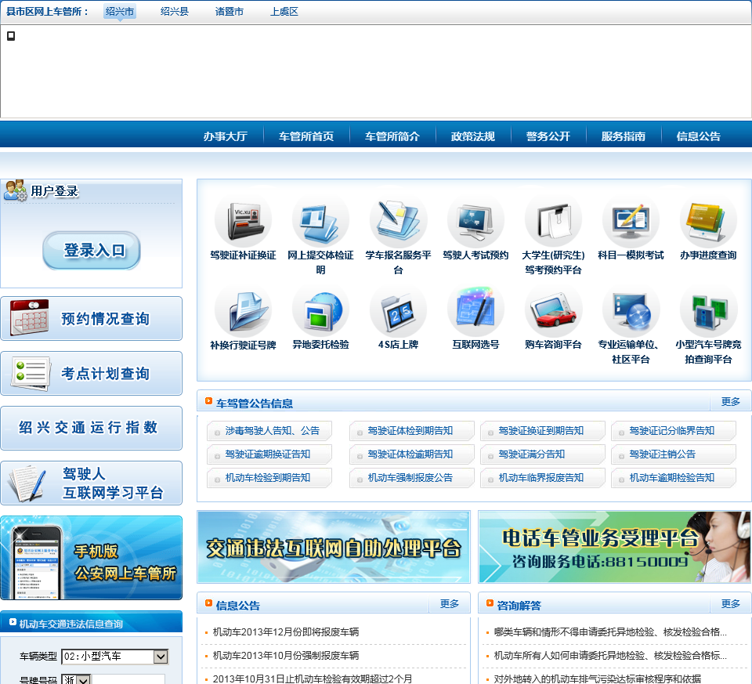Open the 互联网选号 icon
The image size is (752, 684).
(475, 311)
